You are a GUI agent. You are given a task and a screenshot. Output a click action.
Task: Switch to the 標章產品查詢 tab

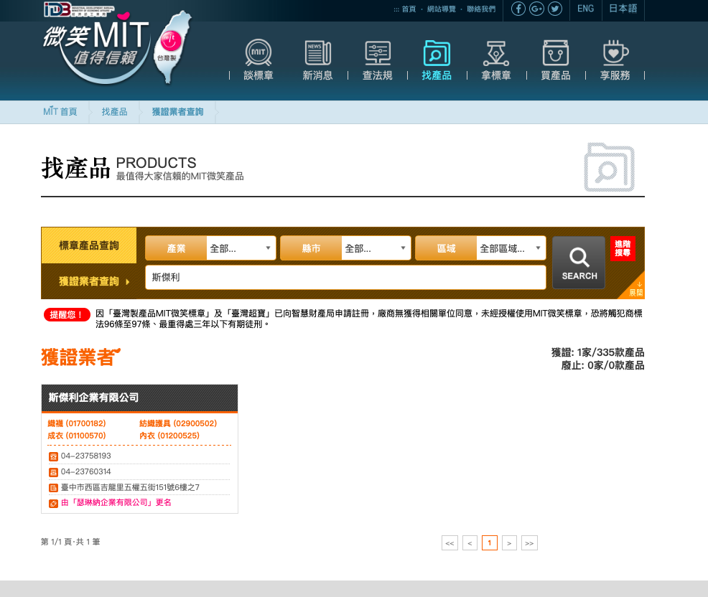[x=89, y=245]
